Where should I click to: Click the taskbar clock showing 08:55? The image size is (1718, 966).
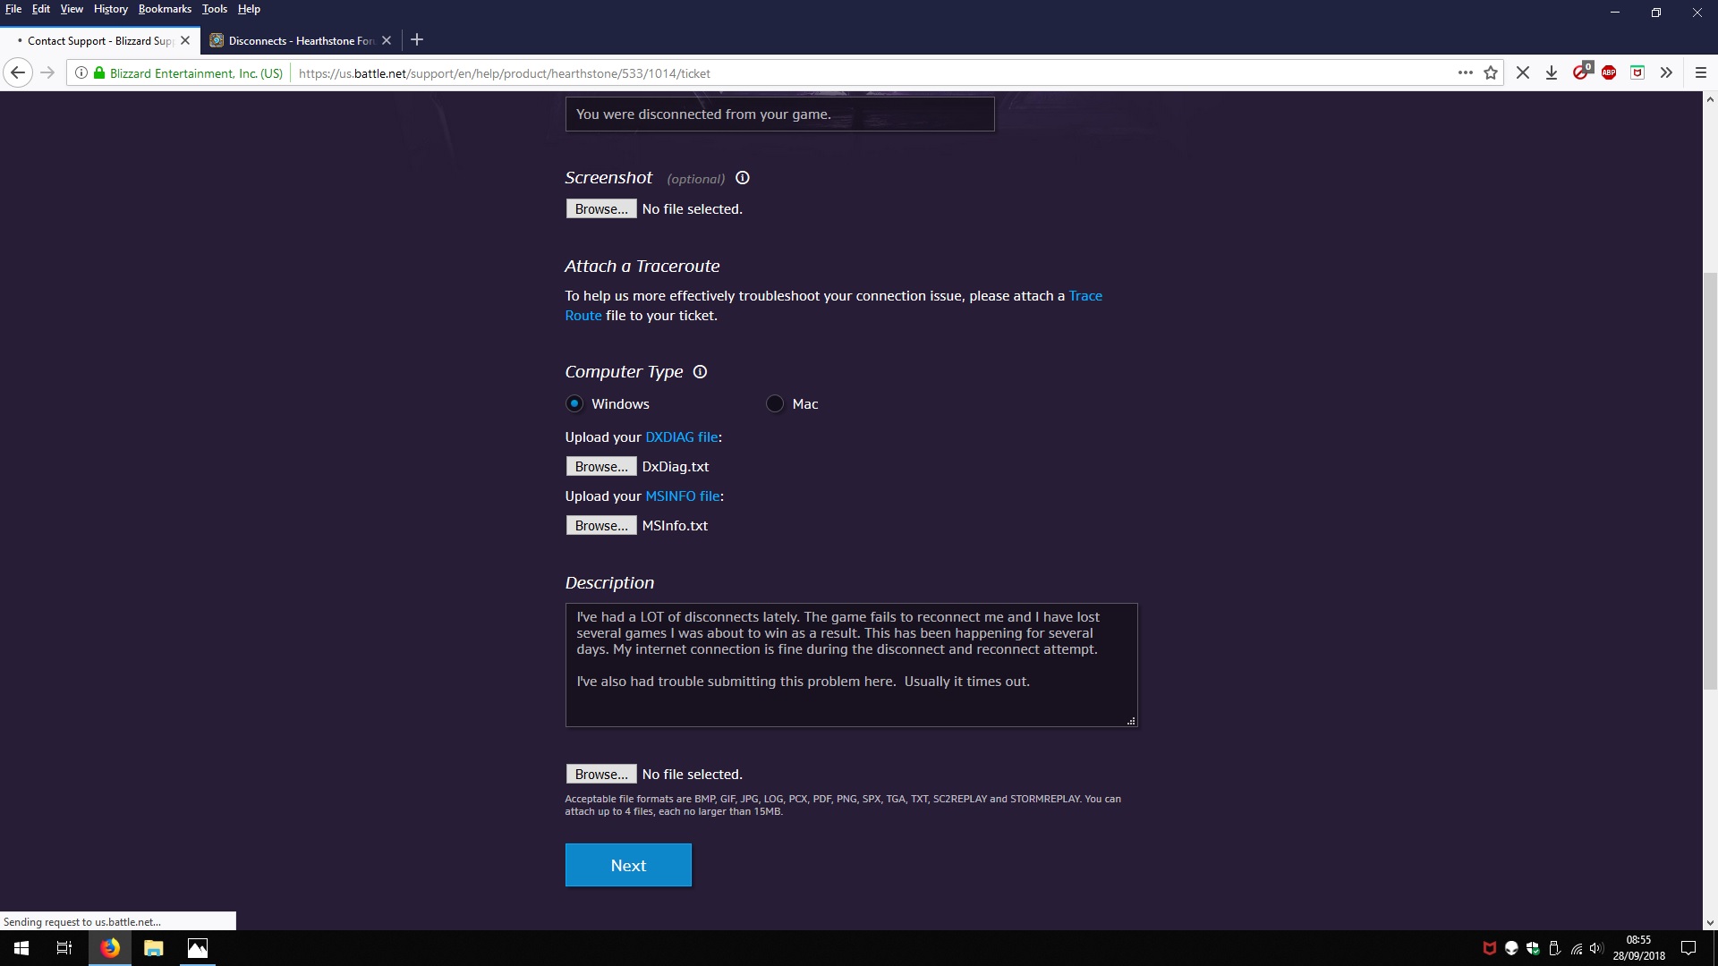pos(1639,948)
